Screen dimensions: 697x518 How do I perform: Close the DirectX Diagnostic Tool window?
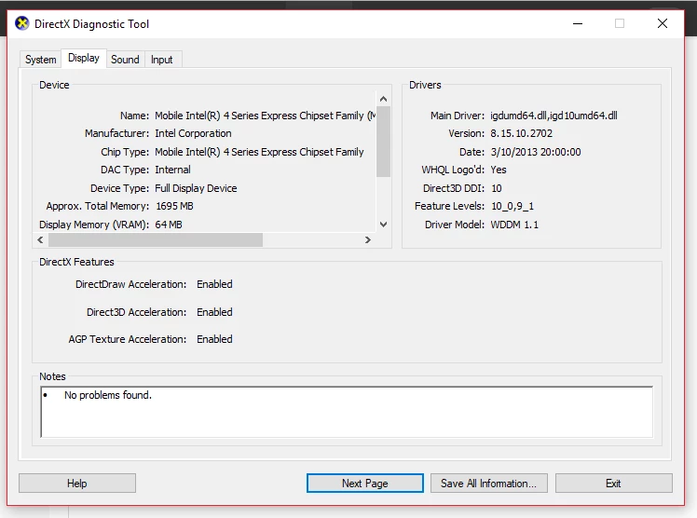[663, 23]
